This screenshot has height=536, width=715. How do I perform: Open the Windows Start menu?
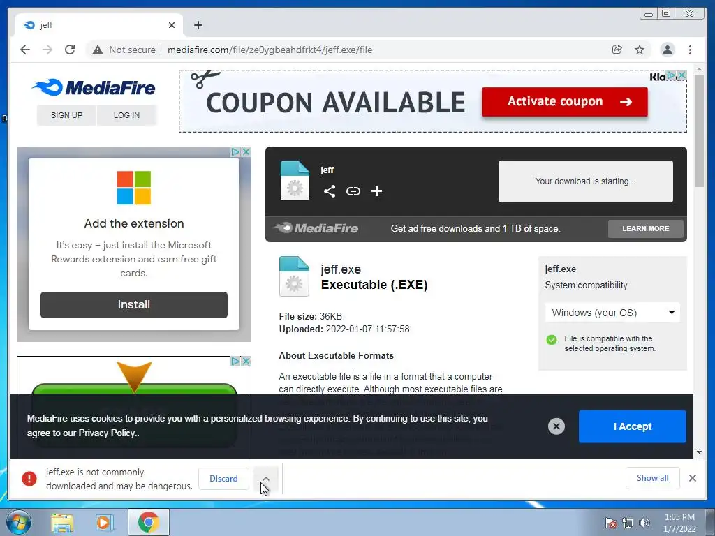click(x=19, y=522)
